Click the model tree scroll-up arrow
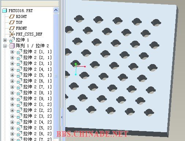 click(x=56, y=10)
